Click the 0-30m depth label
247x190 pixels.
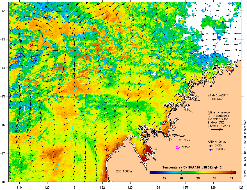[219, 146]
